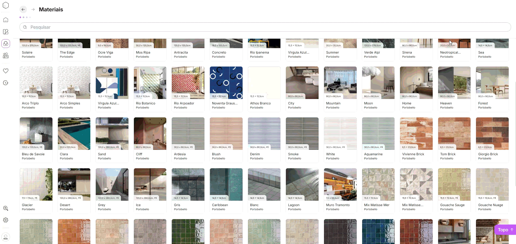Select the Rio Arpoador material card
This screenshot has height=244, width=516.
tap(188, 89)
